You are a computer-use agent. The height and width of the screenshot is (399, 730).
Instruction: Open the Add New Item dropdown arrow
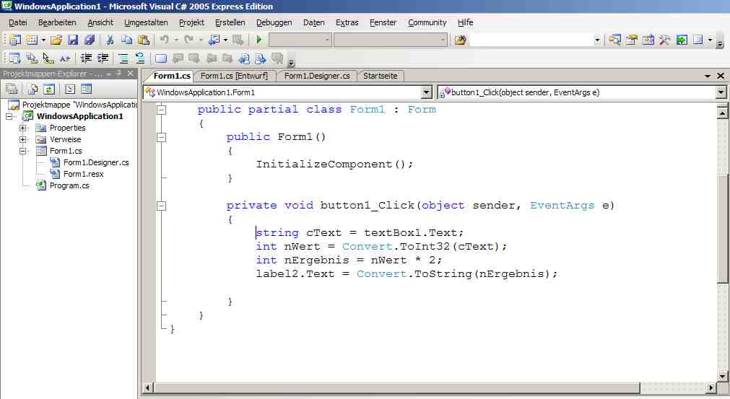click(x=43, y=40)
